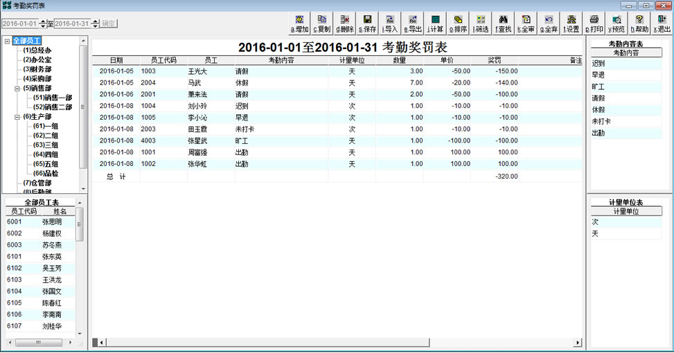Click the total value -320.00
Image resolution: width=674 pixels, height=353 pixels.
coord(506,176)
